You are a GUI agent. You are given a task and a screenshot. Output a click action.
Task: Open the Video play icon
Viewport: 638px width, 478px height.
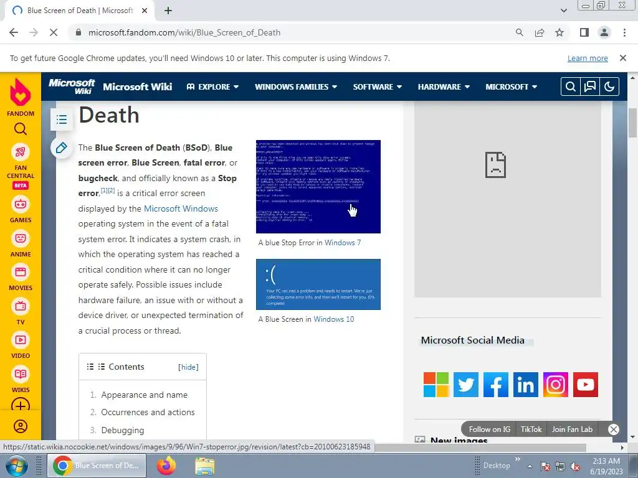tap(21, 340)
